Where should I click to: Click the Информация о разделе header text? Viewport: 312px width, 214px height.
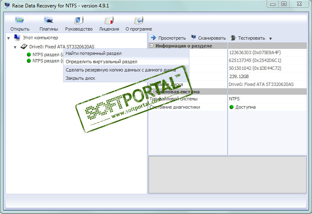point(184,46)
